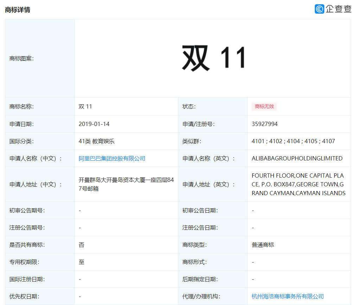Open the 阿里巴巴集团控股有限公司 applicant link
This screenshot has width=357, height=305.
pos(112,159)
